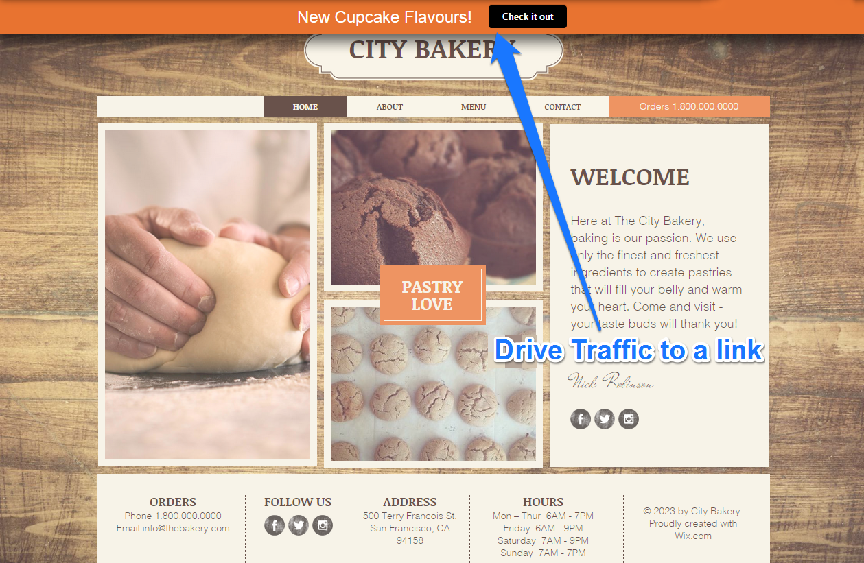
Task: Go to the ABOUT page
Action: tap(389, 106)
